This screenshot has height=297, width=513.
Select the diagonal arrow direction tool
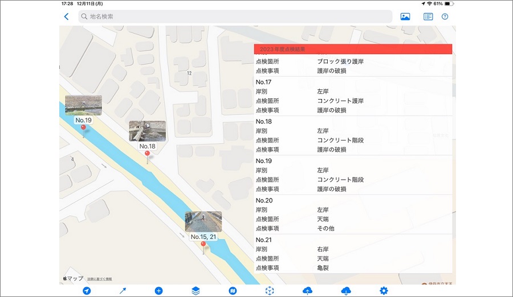tap(123, 291)
